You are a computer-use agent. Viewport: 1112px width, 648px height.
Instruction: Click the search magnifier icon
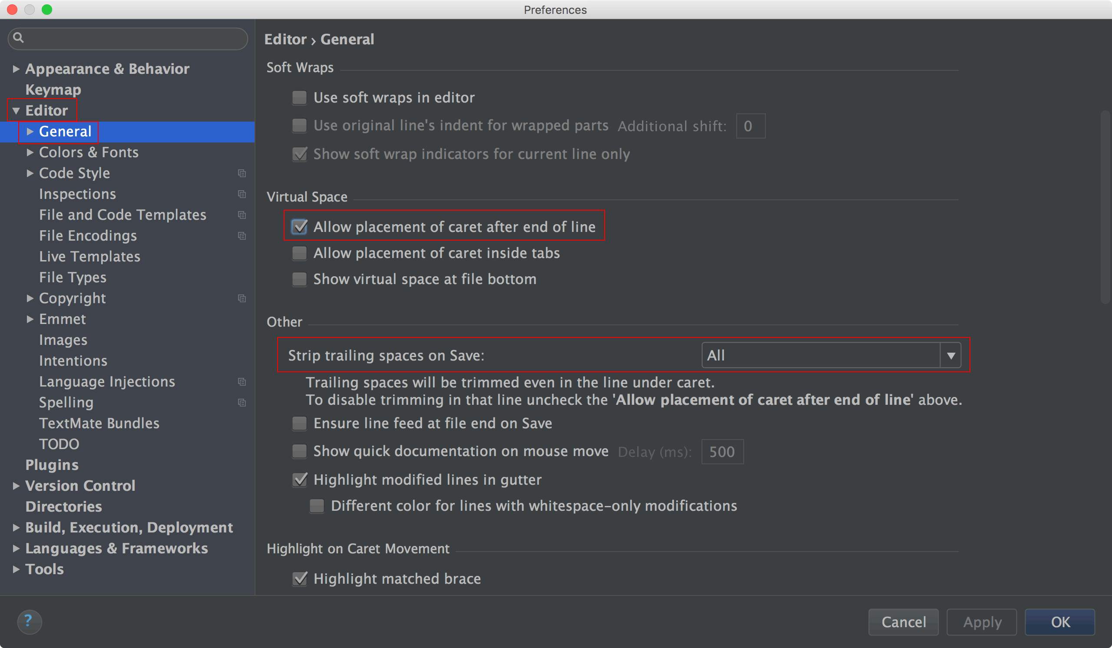click(x=19, y=38)
